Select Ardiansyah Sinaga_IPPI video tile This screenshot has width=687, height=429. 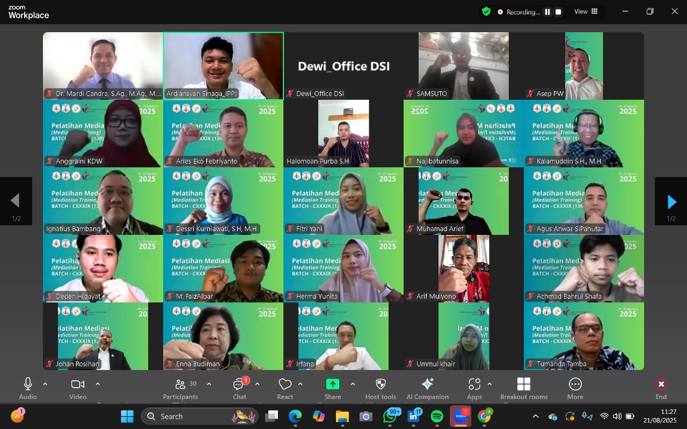click(x=223, y=65)
